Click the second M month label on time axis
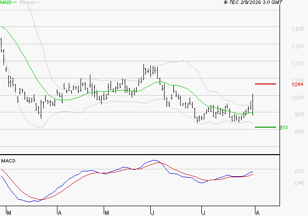Screen dimensions: 308x216 (x=107, y=213)
